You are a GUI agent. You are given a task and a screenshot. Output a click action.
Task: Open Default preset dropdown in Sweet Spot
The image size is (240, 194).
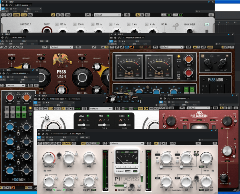pos(101,109)
